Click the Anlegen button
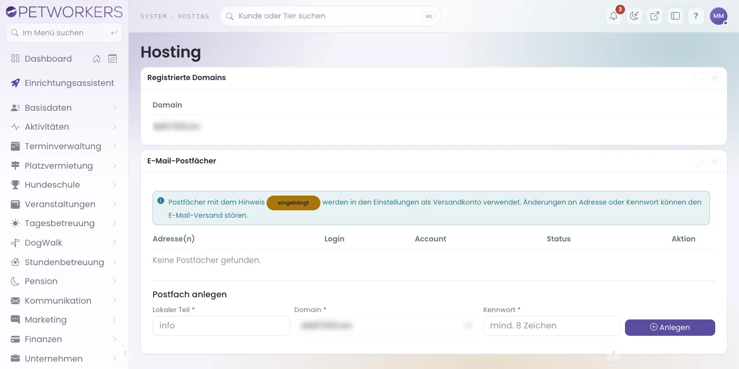Screen dimensions: 739x369 [670, 327]
